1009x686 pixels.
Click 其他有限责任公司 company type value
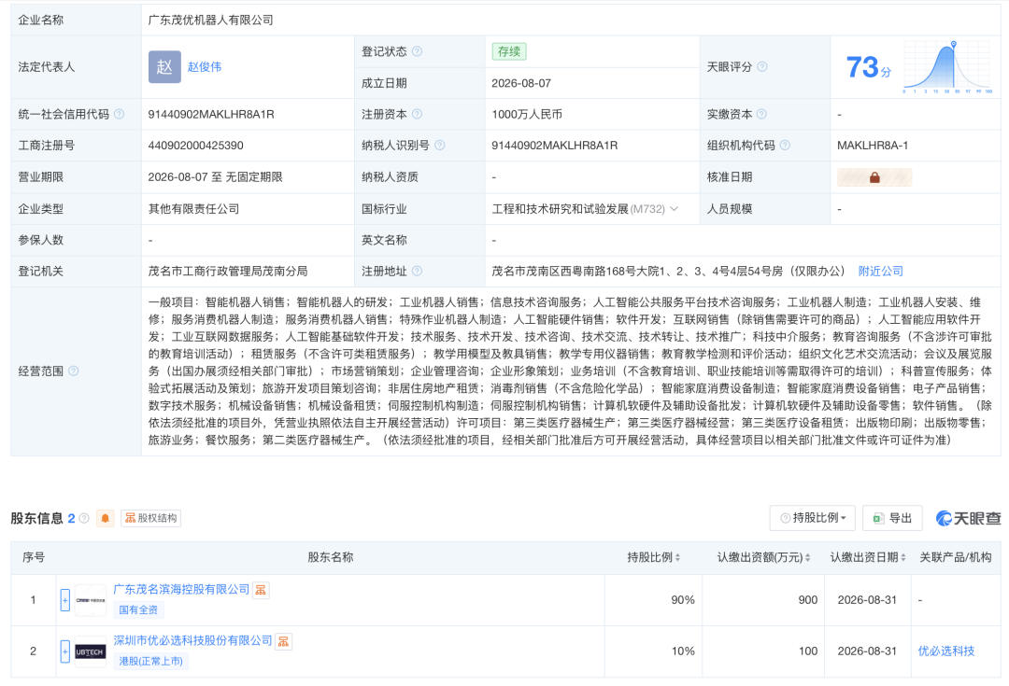click(x=193, y=209)
